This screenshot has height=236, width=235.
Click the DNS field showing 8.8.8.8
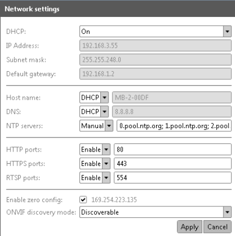(172, 112)
